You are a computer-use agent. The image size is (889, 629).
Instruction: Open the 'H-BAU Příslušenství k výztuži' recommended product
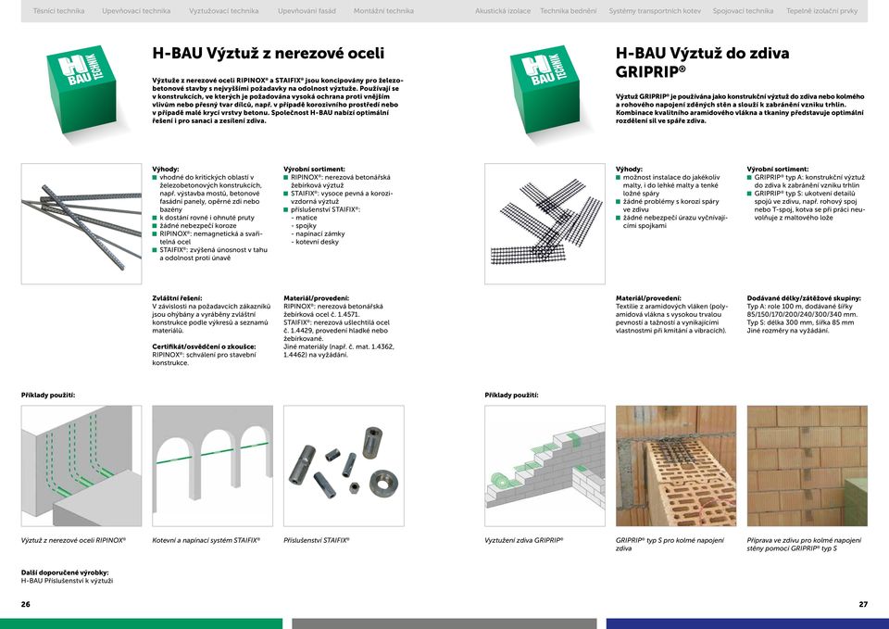coord(67,581)
